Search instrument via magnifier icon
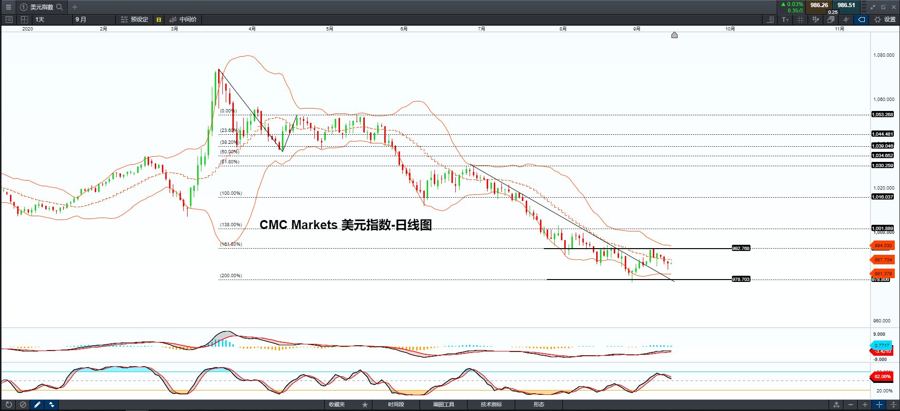Screen dimensions: 900x411 pos(60,7)
